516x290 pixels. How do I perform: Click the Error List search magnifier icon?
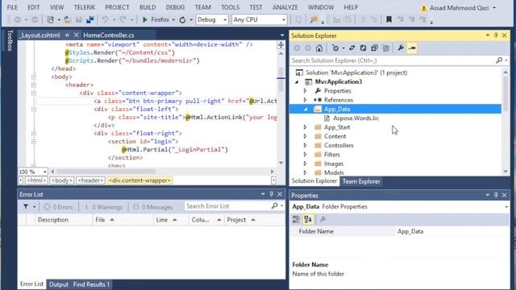[x=274, y=206]
